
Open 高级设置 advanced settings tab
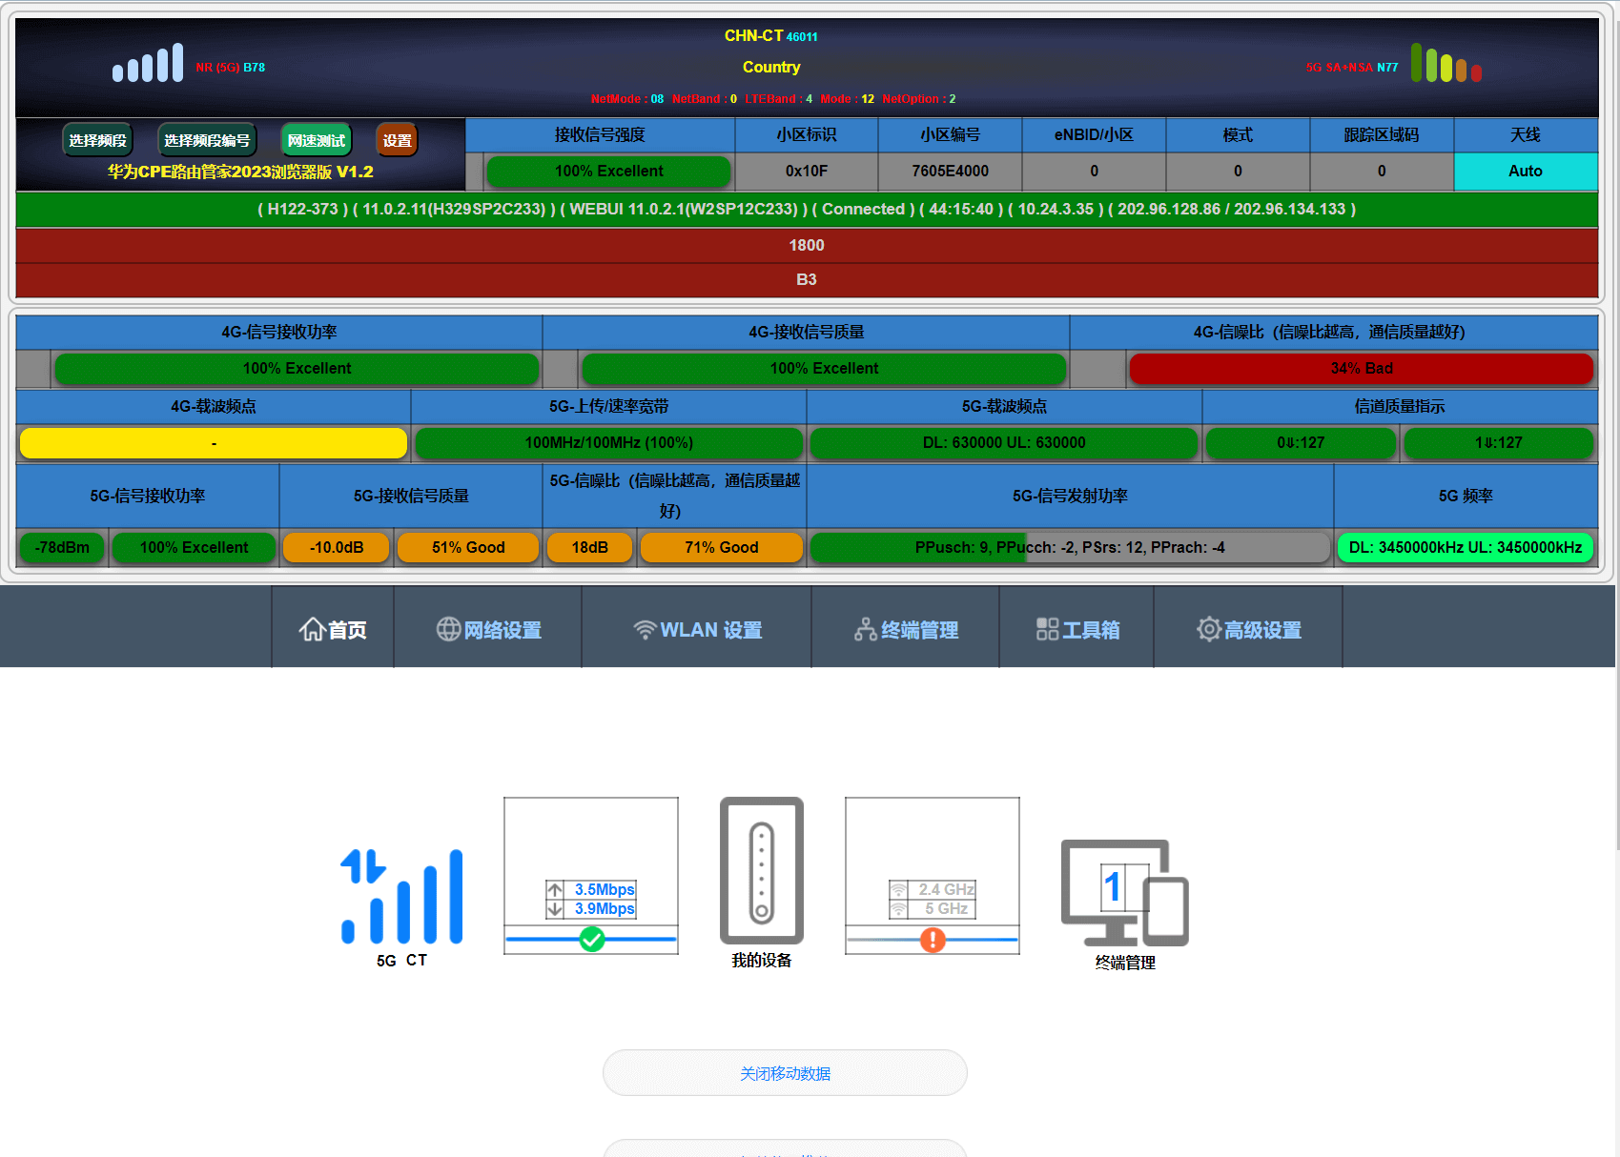pyautogui.click(x=1248, y=629)
